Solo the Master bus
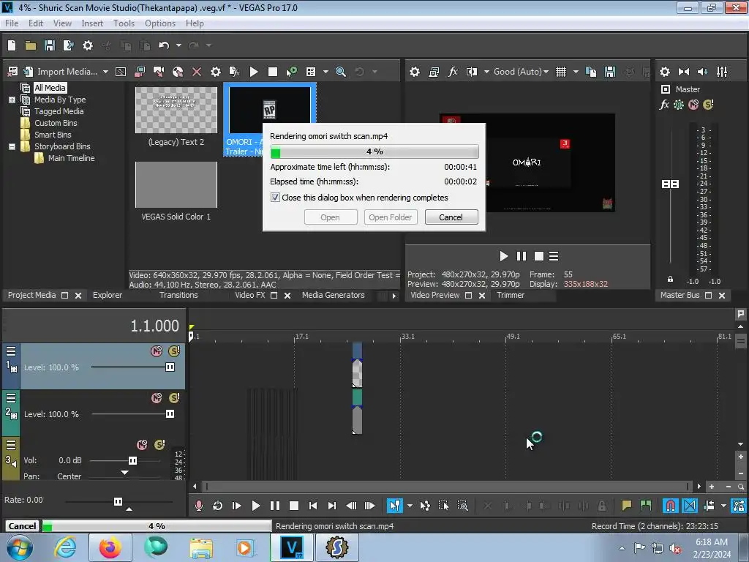Viewport: 749px width, 562px height. coord(708,105)
